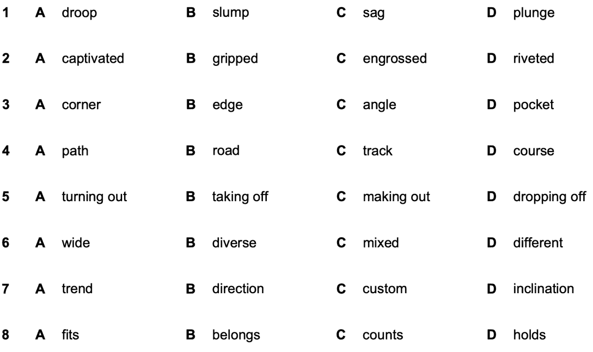Viewport: 593px width, 352px height.
Task: Choose 'pocket' in question 3
Action: tap(533, 105)
